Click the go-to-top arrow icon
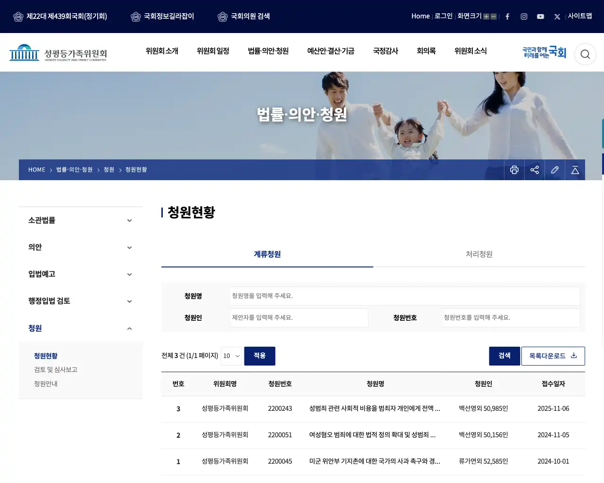 tap(575, 170)
